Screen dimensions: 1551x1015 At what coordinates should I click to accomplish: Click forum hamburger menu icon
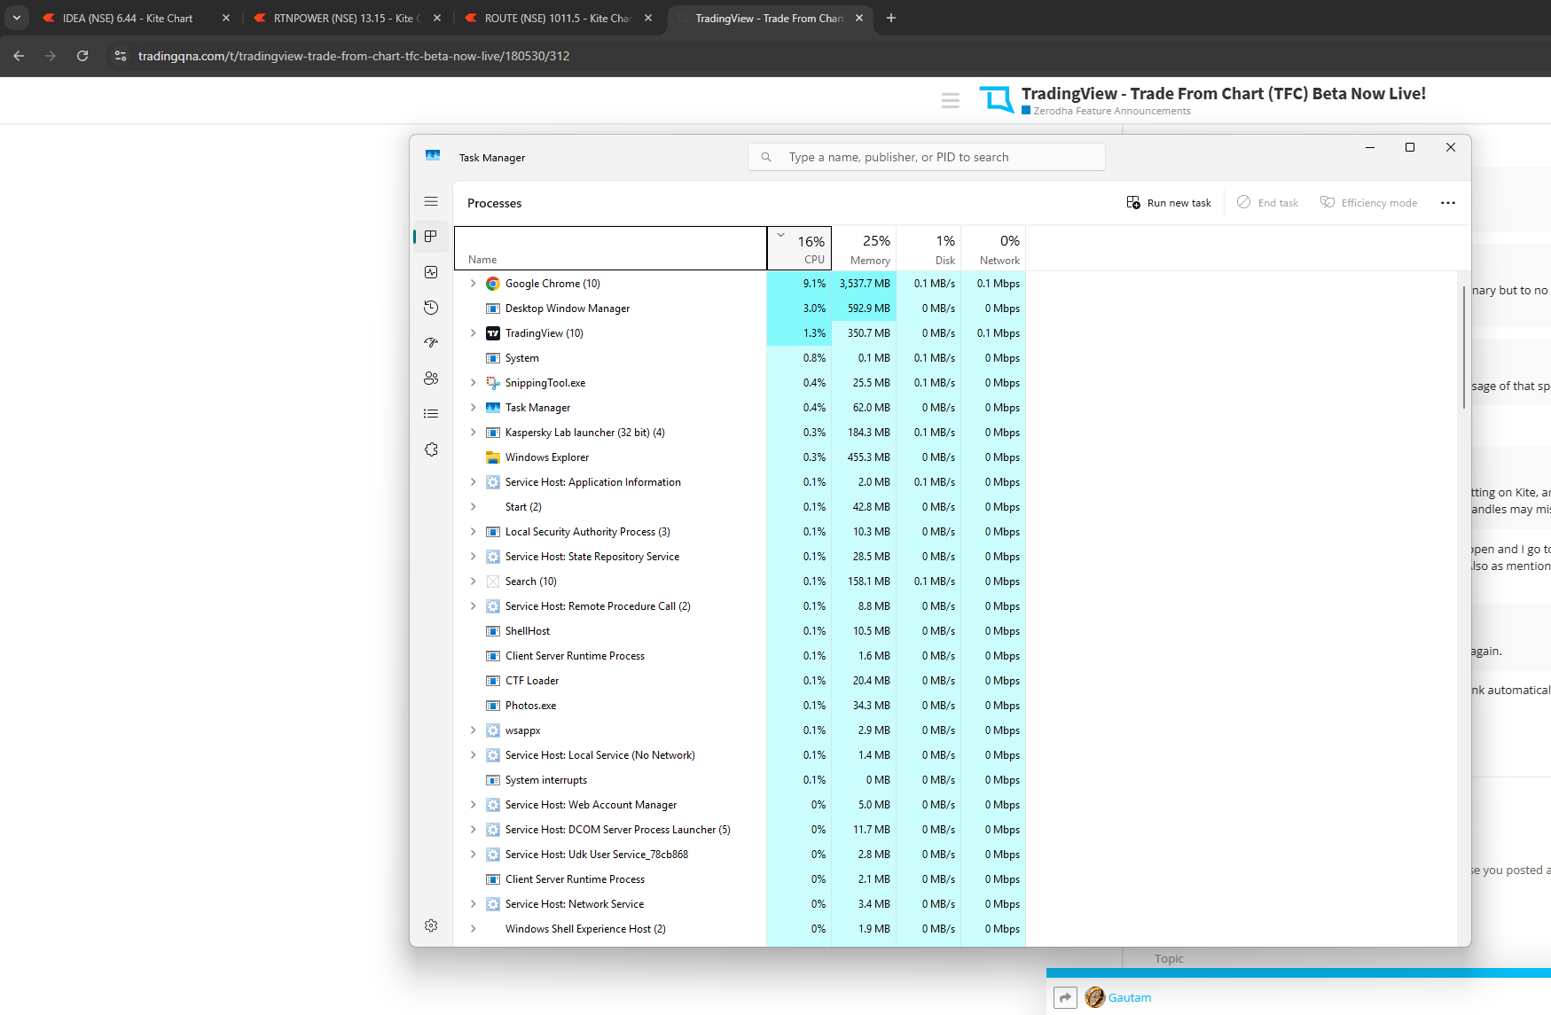tap(951, 101)
